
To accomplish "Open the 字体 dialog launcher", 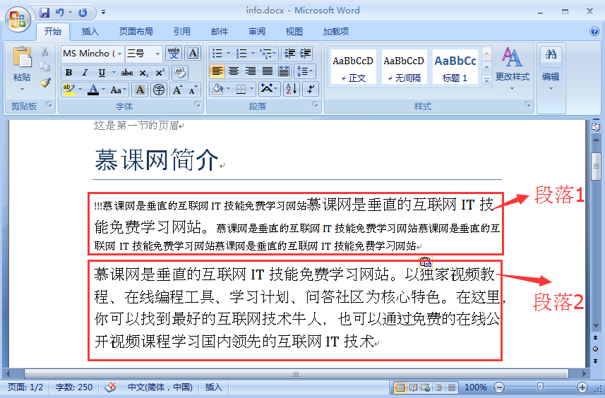I will click(198, 104).
